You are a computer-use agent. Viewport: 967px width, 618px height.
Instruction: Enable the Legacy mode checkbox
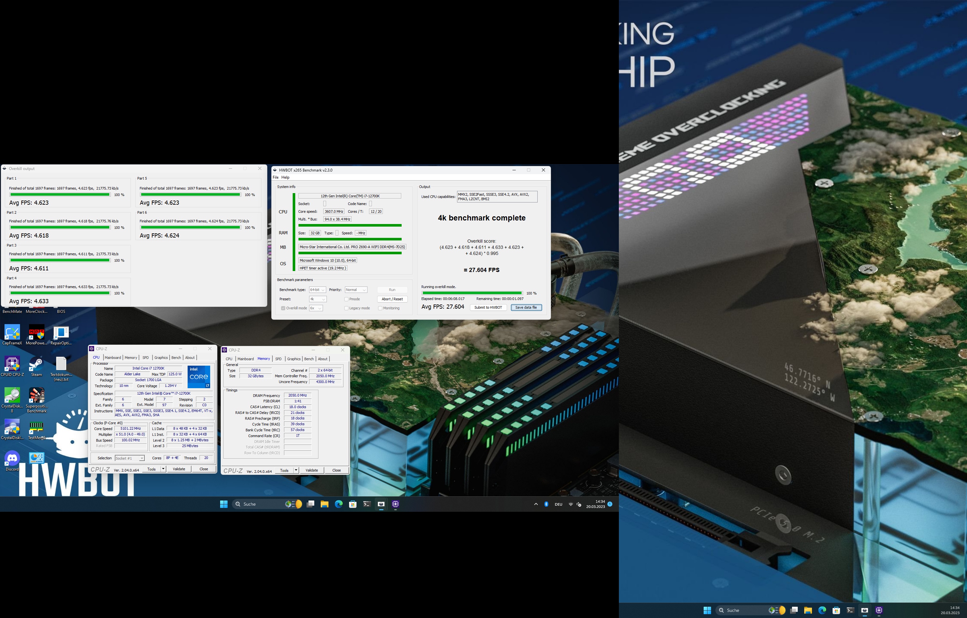(346, 308)
